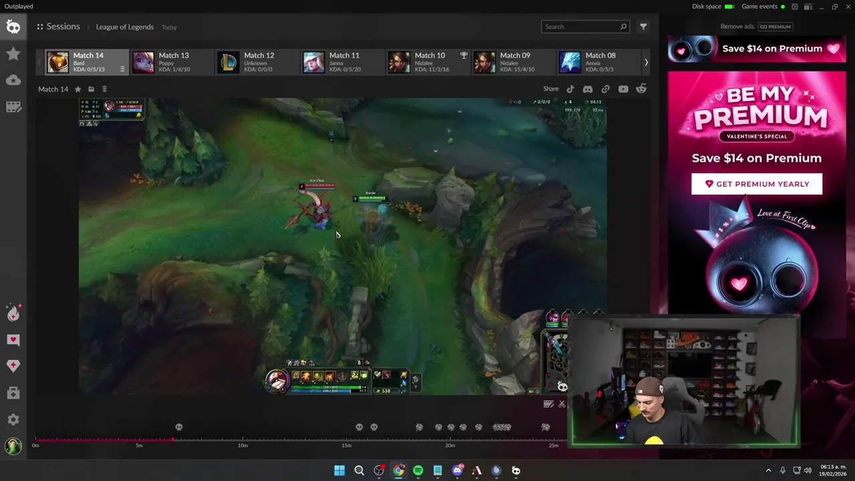Select Match 14 Bard session

[x=86, y=62]
